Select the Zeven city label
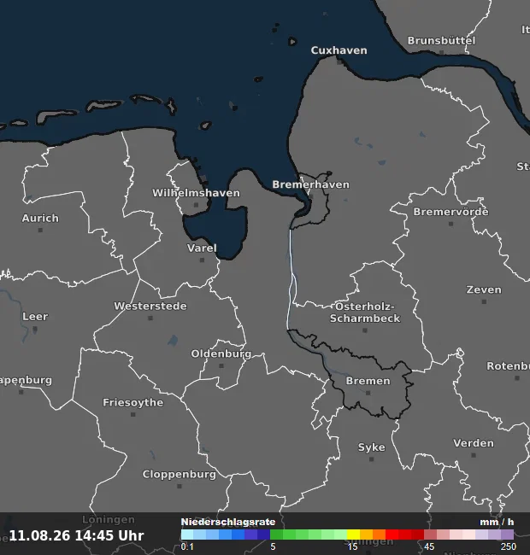 484,289
